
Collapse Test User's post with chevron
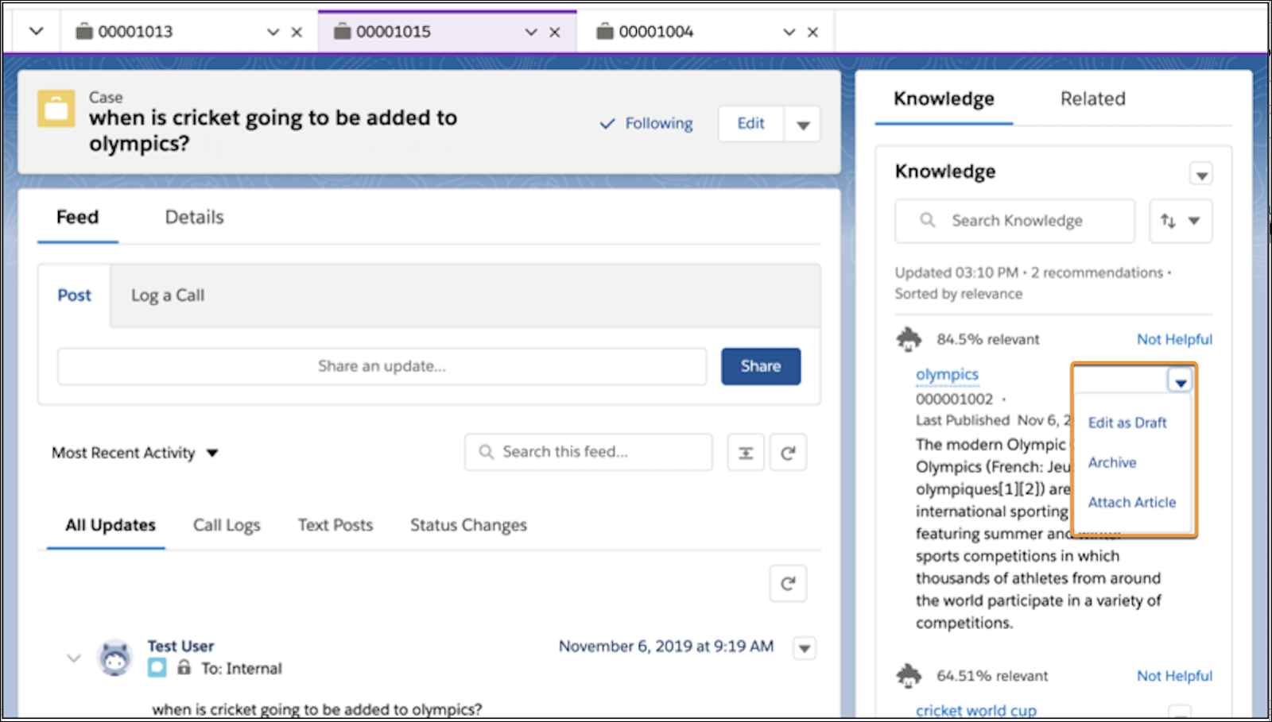click(74, 658)
